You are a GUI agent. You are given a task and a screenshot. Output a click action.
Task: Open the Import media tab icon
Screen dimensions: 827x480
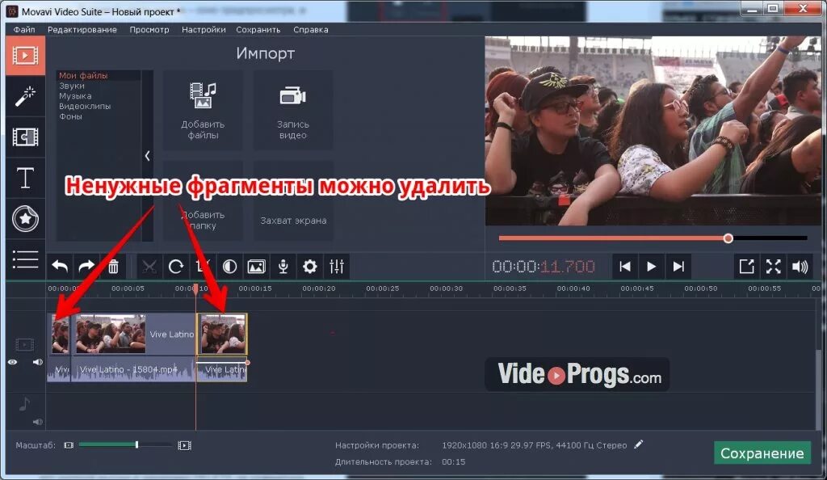click(25, 56)
